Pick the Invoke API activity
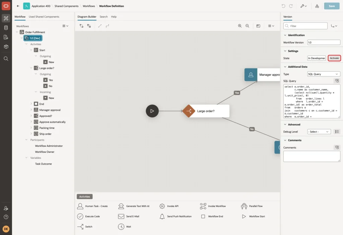 [x=169, y=206]
